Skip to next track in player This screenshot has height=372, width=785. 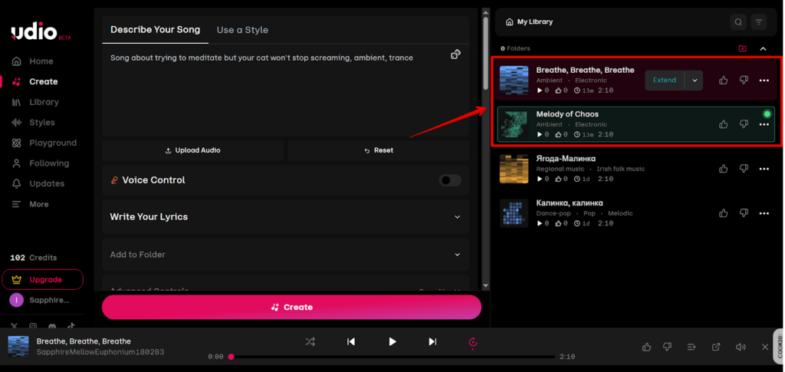[x=432, y=342]
